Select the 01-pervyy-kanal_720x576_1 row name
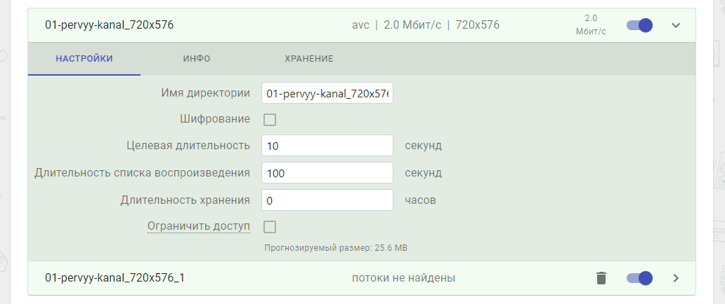Viewport: 725px width, 304px height. click(x=115, y=278)
